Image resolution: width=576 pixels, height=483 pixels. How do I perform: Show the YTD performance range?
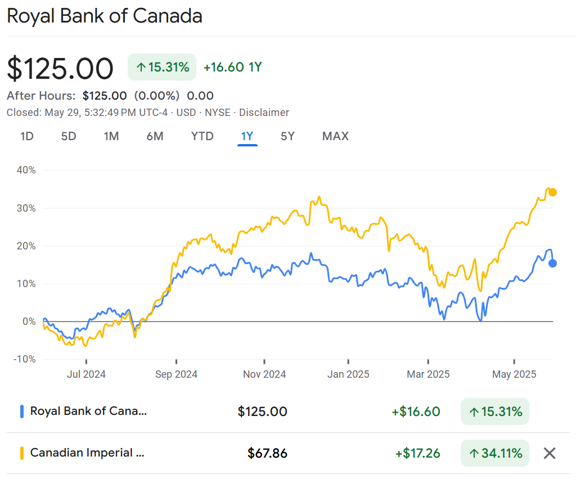(x=202, y=136)
